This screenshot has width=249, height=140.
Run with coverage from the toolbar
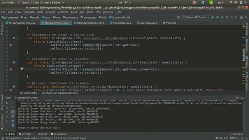click(222, 17)
